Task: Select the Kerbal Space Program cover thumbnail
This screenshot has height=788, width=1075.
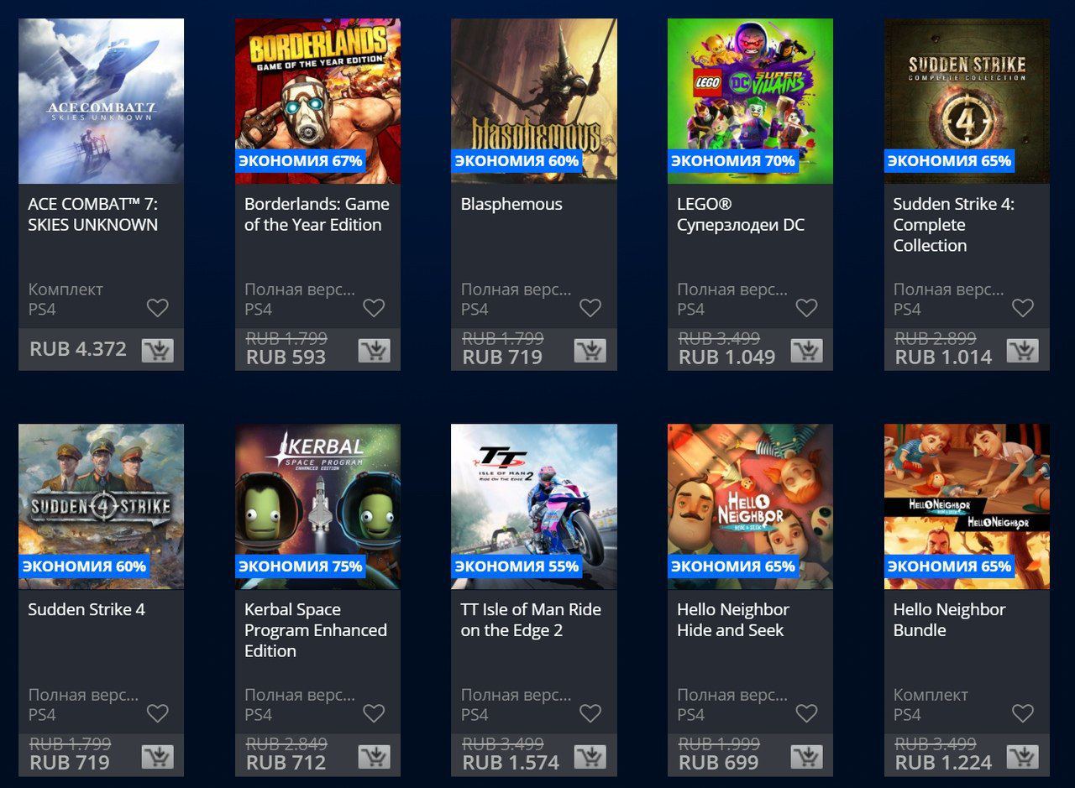Action: pos(317,506)
